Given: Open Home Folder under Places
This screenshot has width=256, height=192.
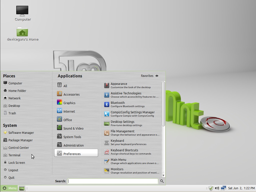Looking at the screenshot, I should click(x=15, y=91).
